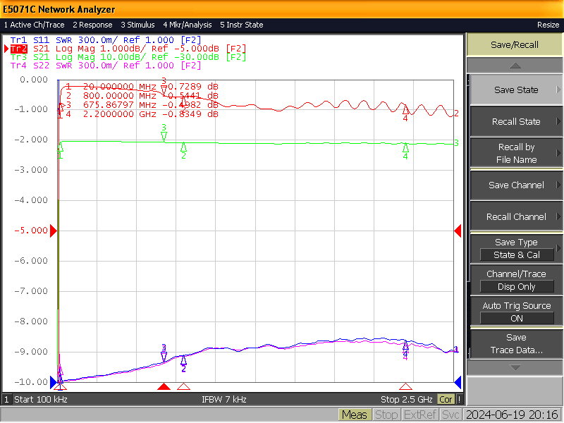Click channel number 1 indicator
Viewport: 564px width, 423px height.
point(6,400)
